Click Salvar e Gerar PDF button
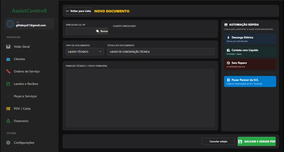This screenshot has height=152, width=284. [257, 141]
